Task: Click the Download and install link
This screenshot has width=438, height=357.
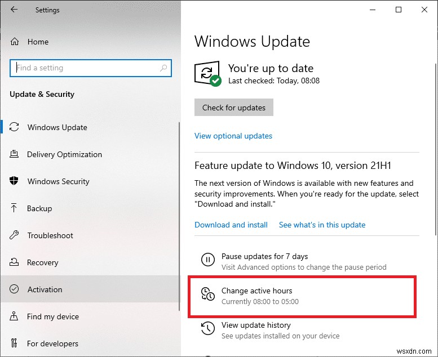Action: pyautogui.click(x=231, y=225)
